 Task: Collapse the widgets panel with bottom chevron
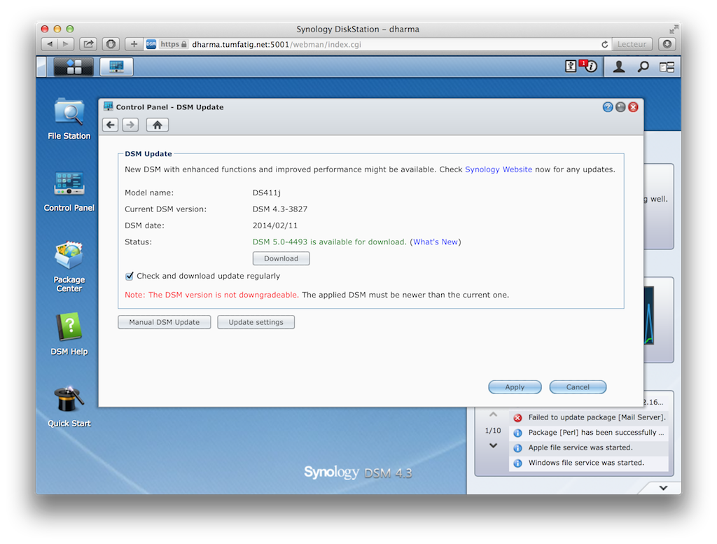coord(663,488)
